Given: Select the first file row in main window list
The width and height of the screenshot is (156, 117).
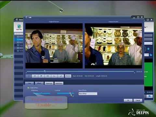Looking at the screenshot, I should [19, 37].
